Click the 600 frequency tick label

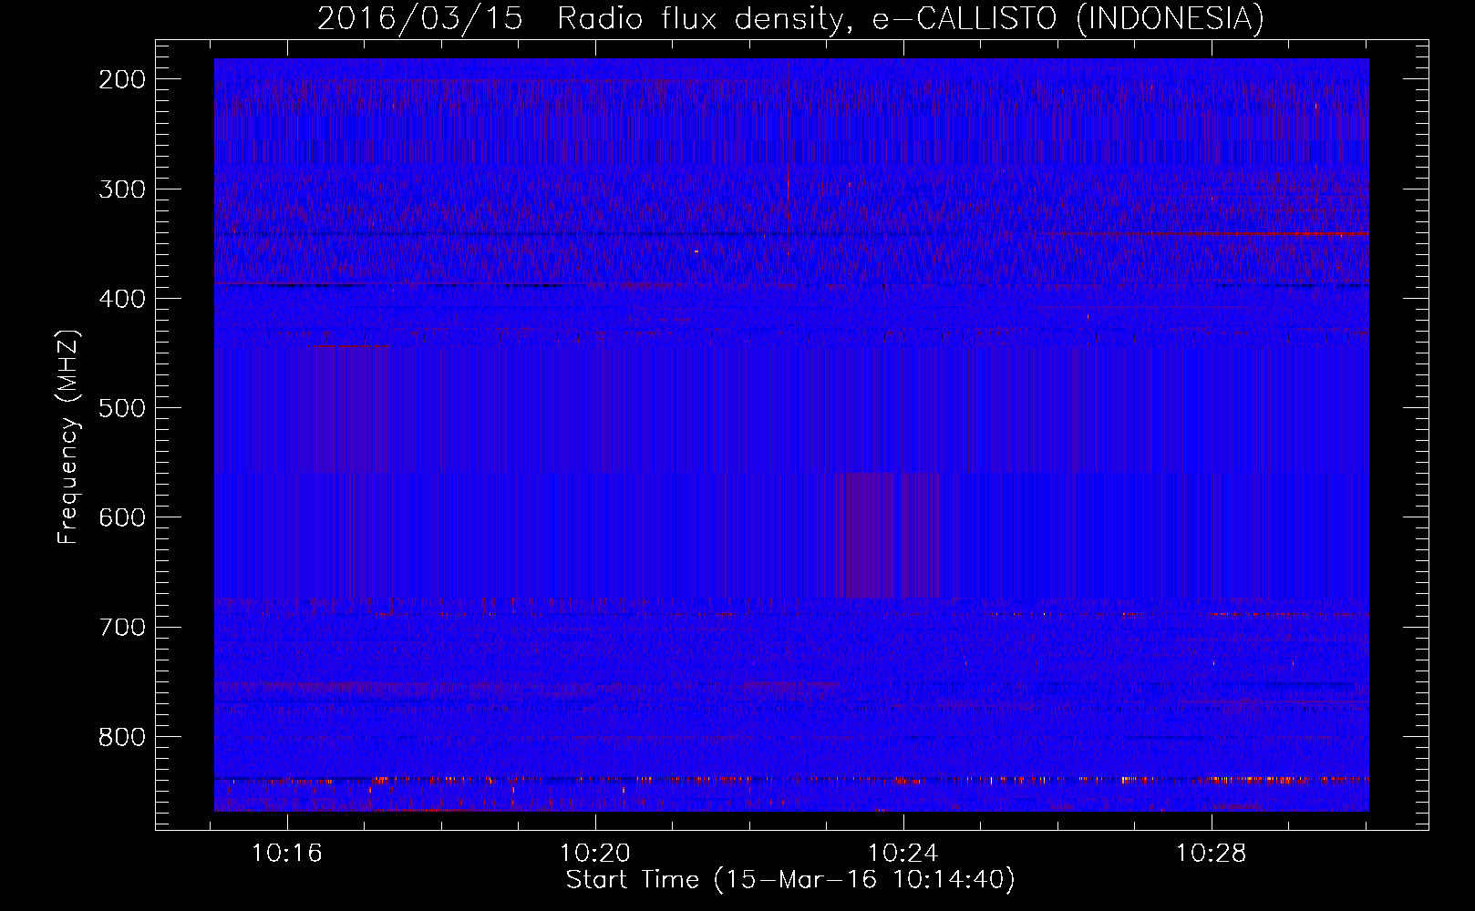[x=121, y=517]
